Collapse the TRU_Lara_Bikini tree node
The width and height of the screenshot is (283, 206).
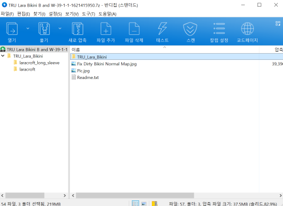(x=3, y=56)
